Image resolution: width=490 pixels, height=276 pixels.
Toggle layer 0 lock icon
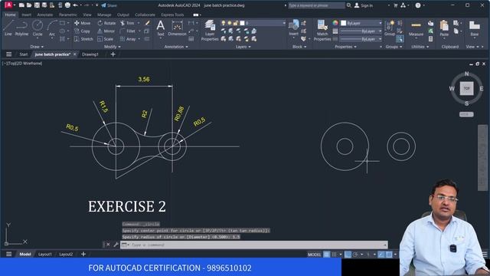236,23
